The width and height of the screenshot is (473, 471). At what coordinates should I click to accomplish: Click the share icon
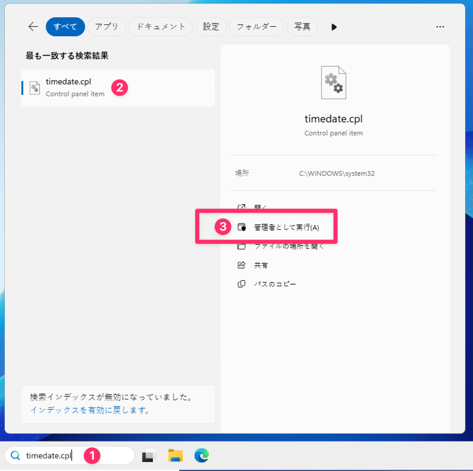click(242, 265)
